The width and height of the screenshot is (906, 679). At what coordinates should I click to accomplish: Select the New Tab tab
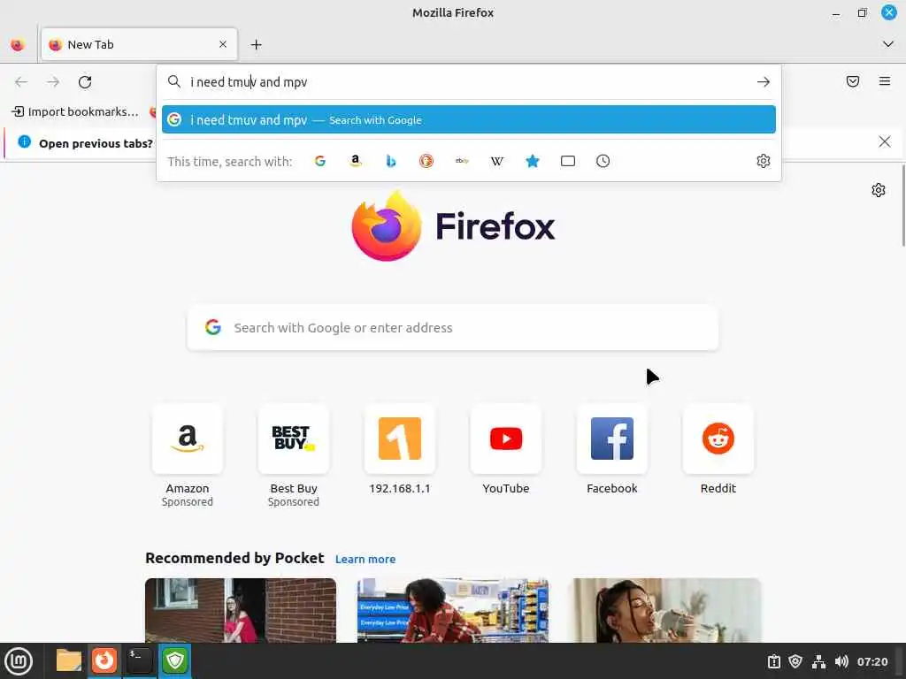[x=139, y=44]
